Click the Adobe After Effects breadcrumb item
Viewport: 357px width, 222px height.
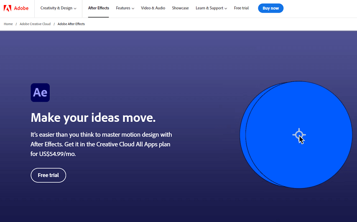[71, 24]
